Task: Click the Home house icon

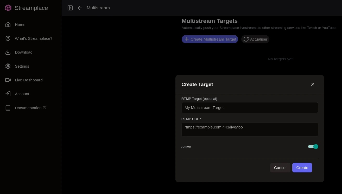Action: coord(8,24)
